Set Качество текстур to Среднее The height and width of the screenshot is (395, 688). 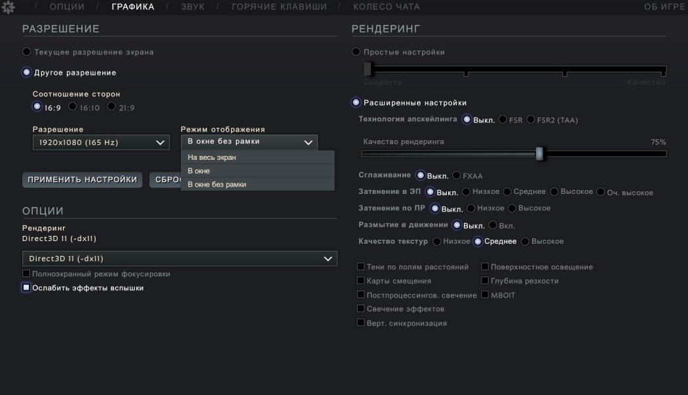click(x=478, y=241)
